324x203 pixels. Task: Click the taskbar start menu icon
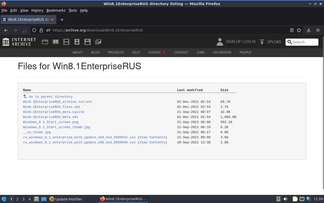point(4,199)
